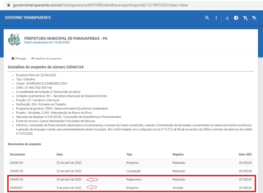263x193 pixels.
Task: Click 'Programa de governo: 3065' line
Action: 62,108
